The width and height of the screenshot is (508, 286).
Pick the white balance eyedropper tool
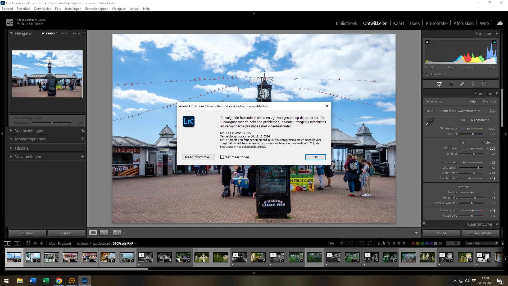coord(429,122)
